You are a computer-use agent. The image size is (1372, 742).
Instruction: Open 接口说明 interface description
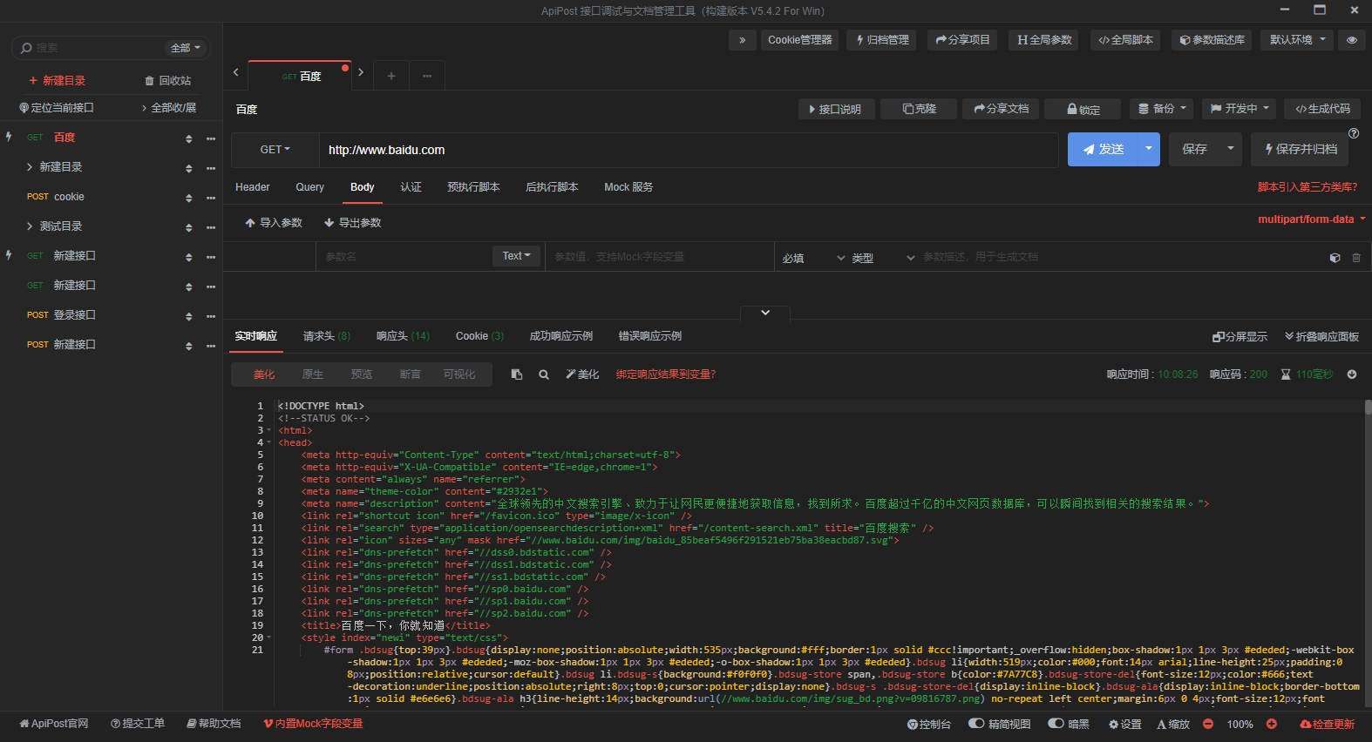[x=836, y=109]
